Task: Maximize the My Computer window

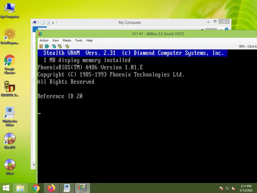Action: click(215, 22)
